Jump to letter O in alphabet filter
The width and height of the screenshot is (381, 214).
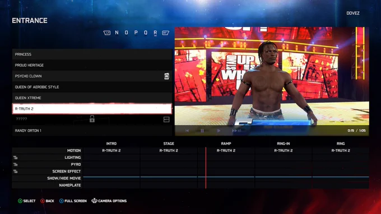127,32
